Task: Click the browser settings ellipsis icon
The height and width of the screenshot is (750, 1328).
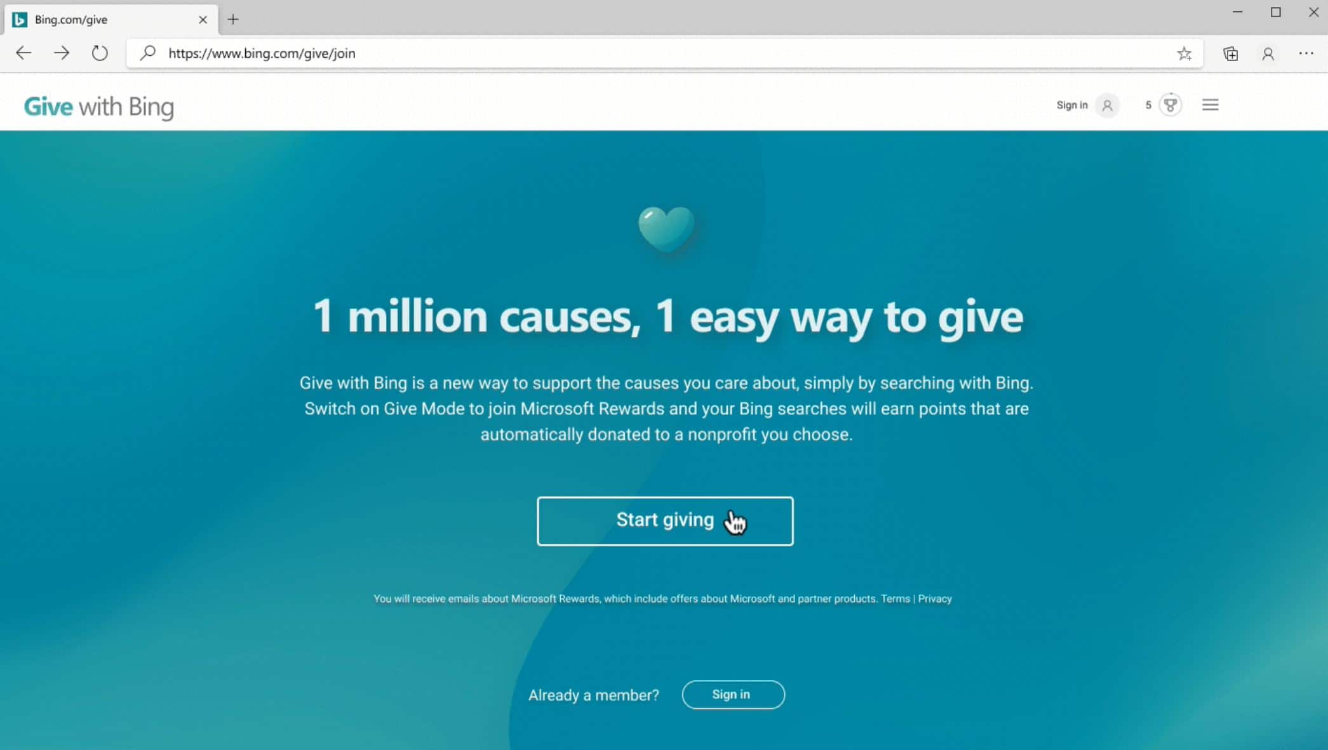Action: tap(1306, 53)
